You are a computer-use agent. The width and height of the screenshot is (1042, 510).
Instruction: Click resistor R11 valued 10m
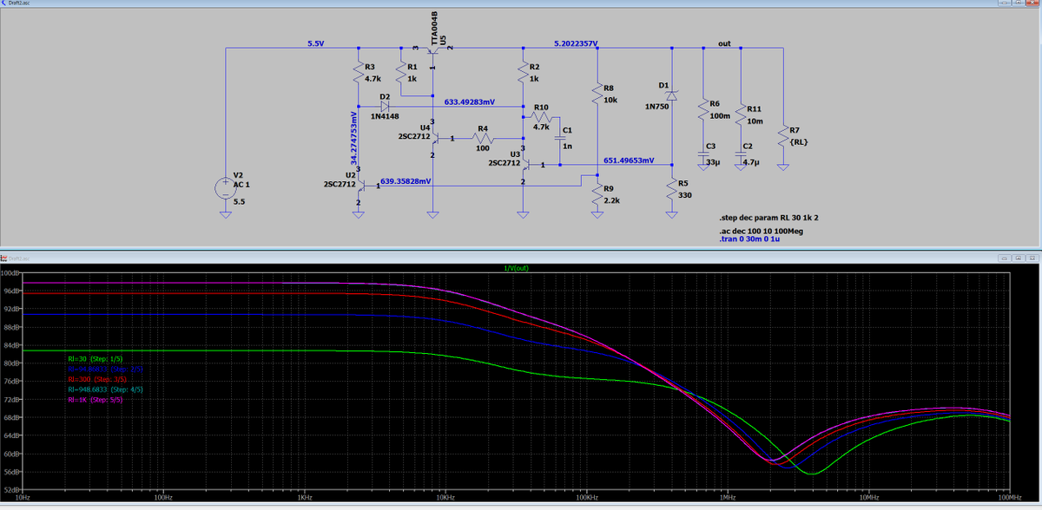(x=741, y=114)
